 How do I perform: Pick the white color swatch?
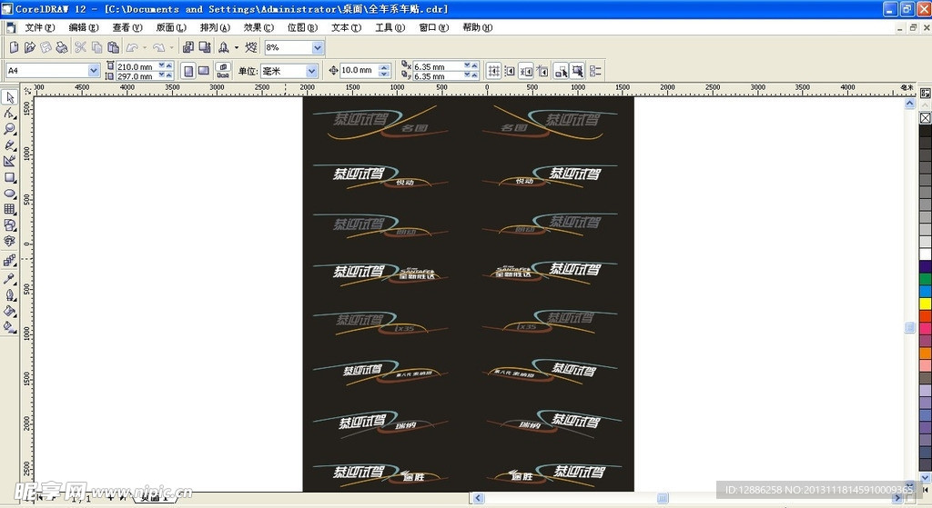click(926, 254)
